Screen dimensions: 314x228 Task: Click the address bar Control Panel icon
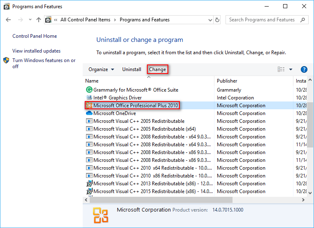[48, 20]
